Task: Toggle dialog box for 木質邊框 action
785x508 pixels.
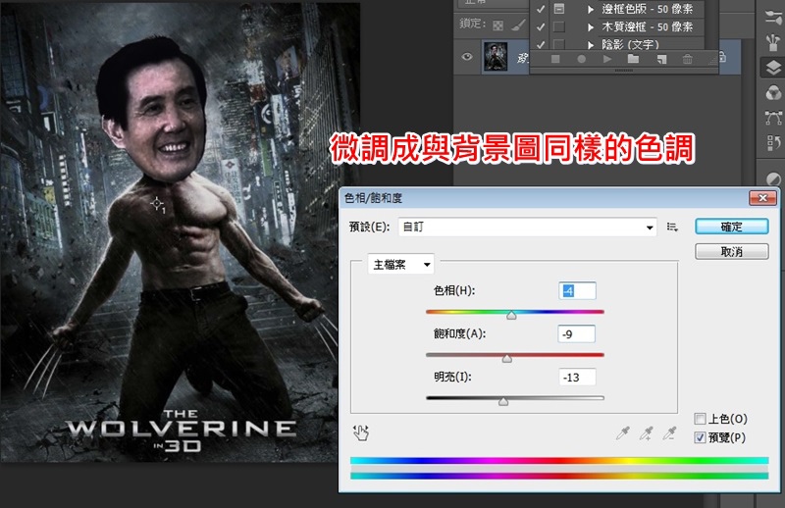Action: pos(558,26)
